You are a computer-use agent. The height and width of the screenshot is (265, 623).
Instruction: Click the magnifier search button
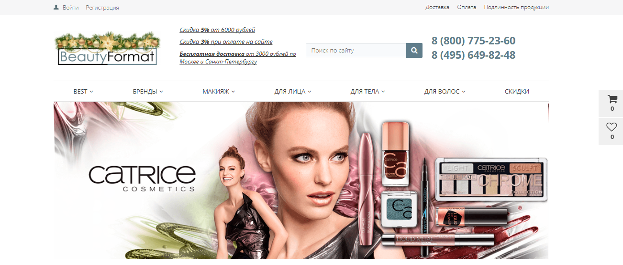tap(414, 50)
